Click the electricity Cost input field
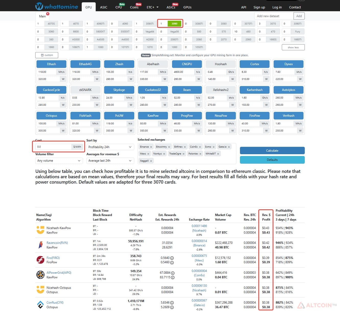Screen dimensions: 340x311 tap(54, 147)
